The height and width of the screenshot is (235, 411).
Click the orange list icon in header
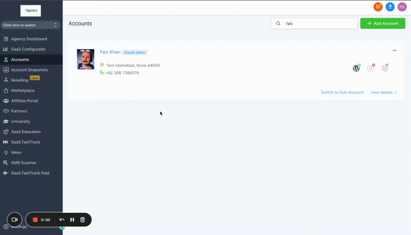pyautogui.click(x=378, y=7)
